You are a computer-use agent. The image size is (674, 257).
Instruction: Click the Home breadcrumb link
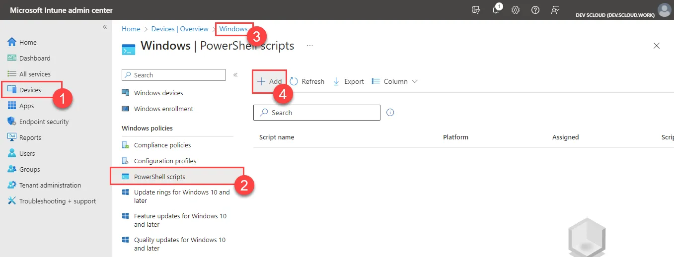[131, 29]
